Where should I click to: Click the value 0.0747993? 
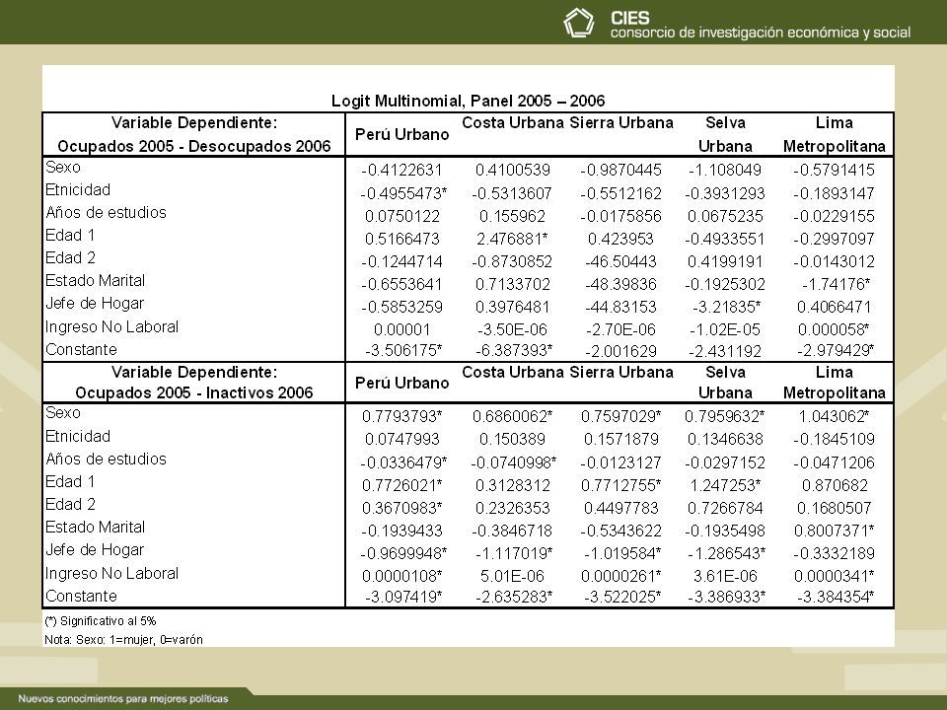point(402,440)
